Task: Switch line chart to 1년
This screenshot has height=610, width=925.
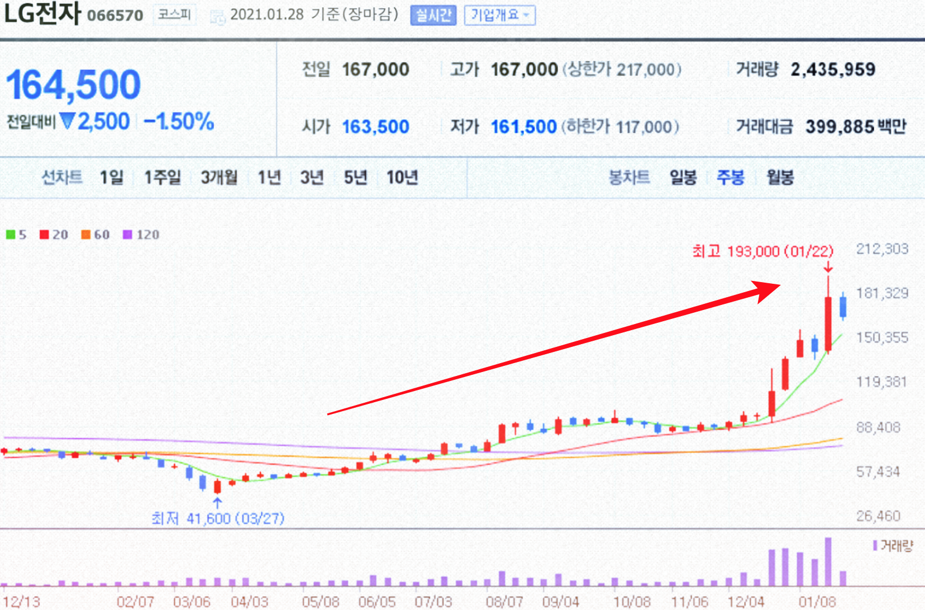Action: point(269,178)
